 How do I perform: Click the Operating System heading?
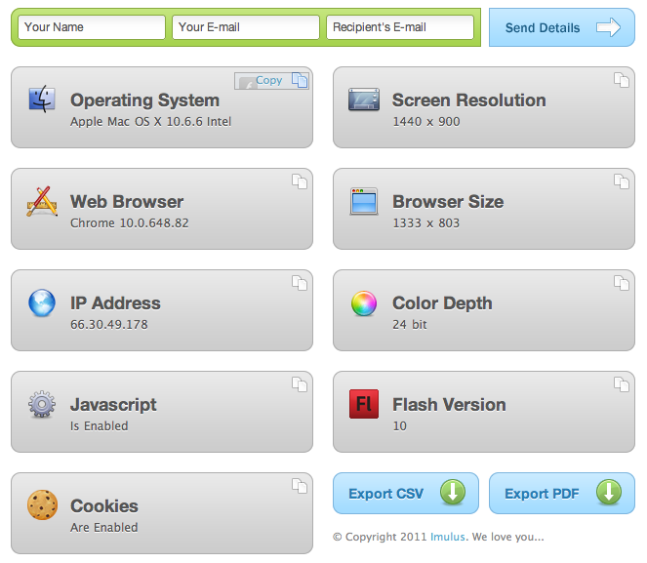(144, 101)
